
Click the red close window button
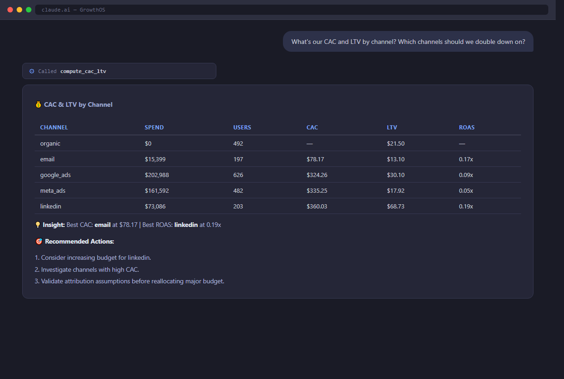(10, 10)
